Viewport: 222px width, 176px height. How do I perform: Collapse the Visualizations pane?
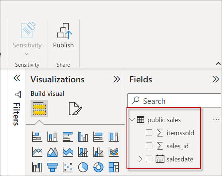coord(117,79)
